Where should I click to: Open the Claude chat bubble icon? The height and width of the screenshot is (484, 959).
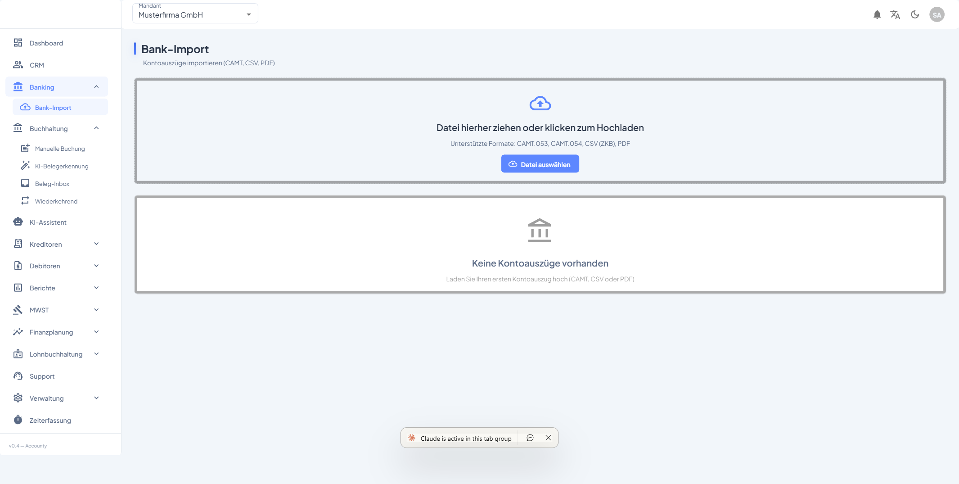pyautogui.click(x=530, y=438)
